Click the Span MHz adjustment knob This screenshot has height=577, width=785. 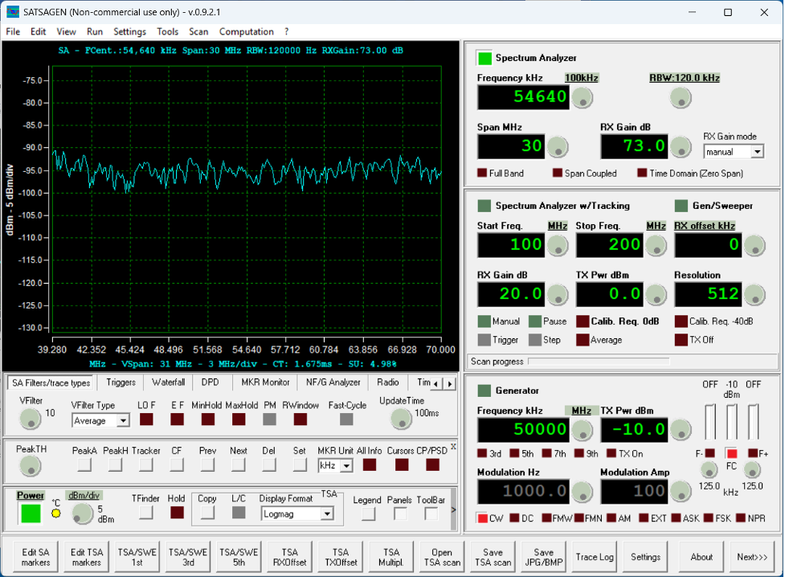pyautogui.click(x=557, y=147)
